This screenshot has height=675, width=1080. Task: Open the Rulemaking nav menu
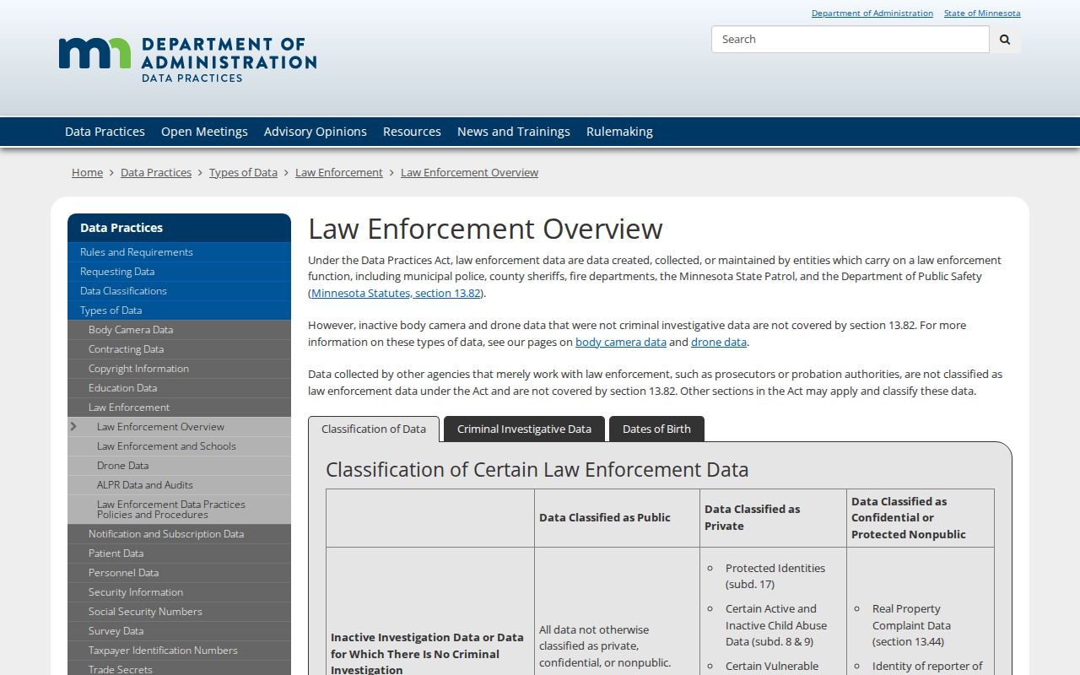click(x=619, y=132)
